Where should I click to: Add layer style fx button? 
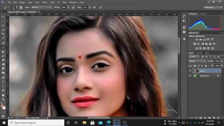(x=196, y=118)
